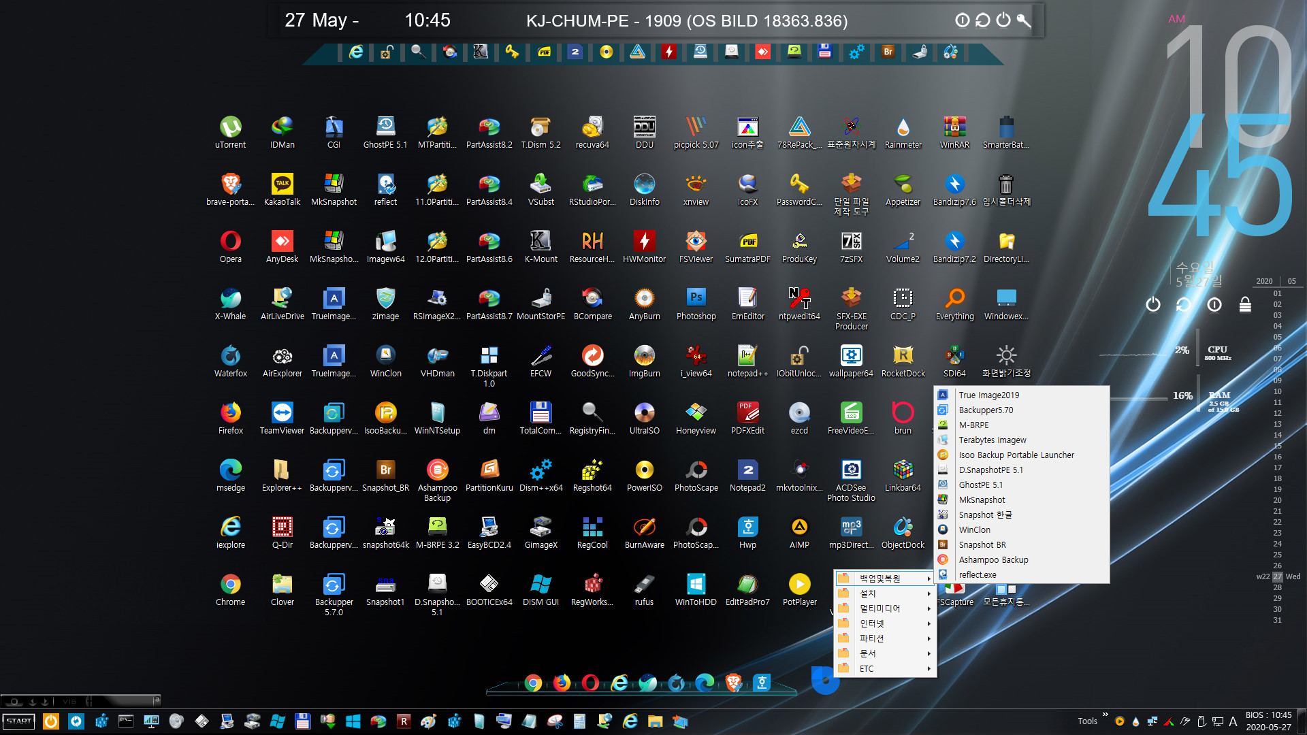Click the Tools label on taskbar

tap(1087, 721)
